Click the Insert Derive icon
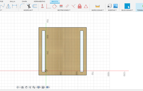The image size is (143, 91). pos(109,6)
